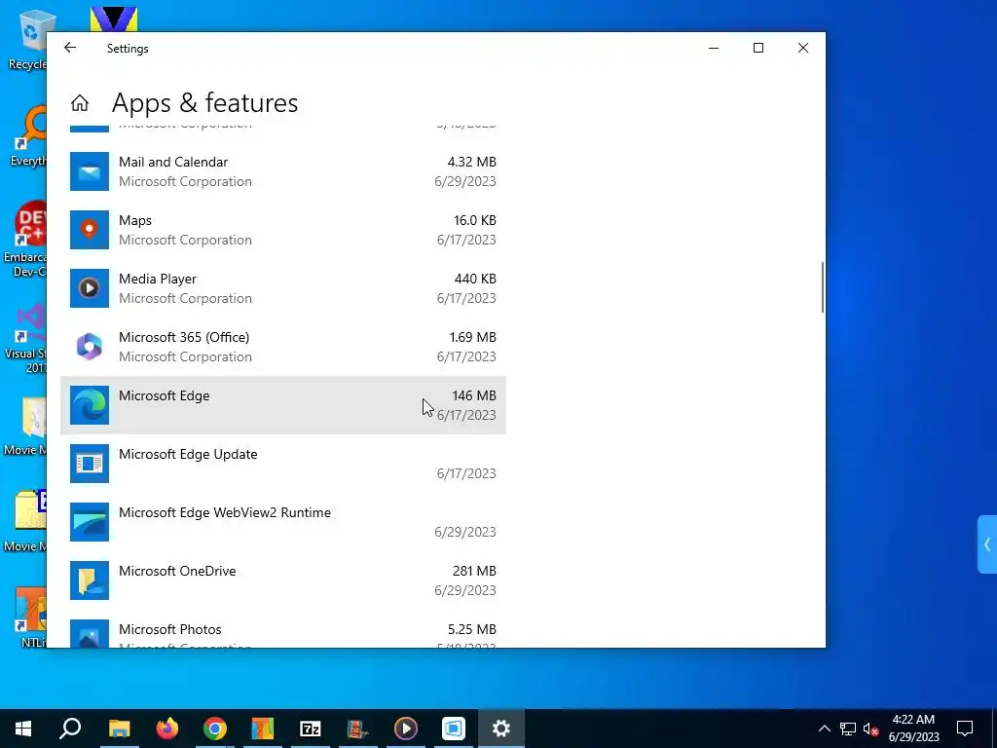Launch Firefox from the taskbar
Viewport: 997px width, 748px height.
pyautogui.click(x=167, y=729)
